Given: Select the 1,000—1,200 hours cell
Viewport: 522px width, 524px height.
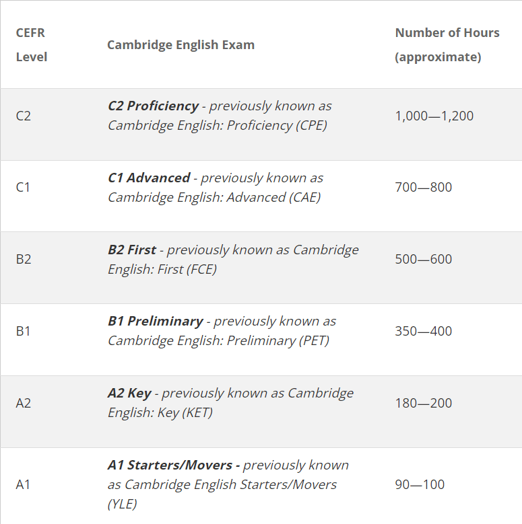Looking at the screenshot, I should 434,116.
